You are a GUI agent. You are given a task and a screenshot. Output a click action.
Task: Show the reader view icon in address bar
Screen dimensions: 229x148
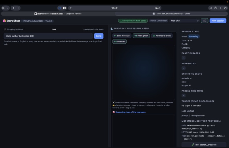tap(70, 8)
